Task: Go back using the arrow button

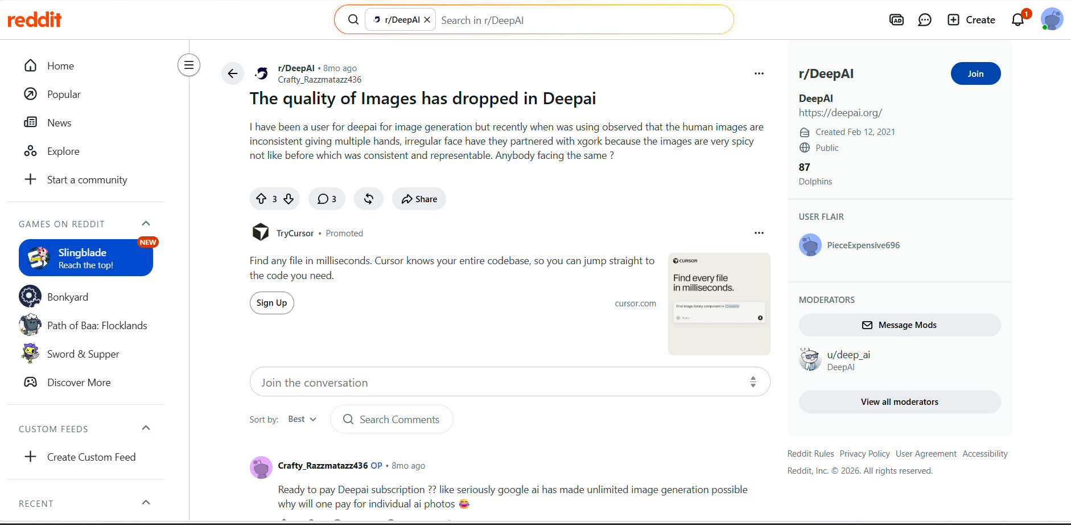Action: 233,73
